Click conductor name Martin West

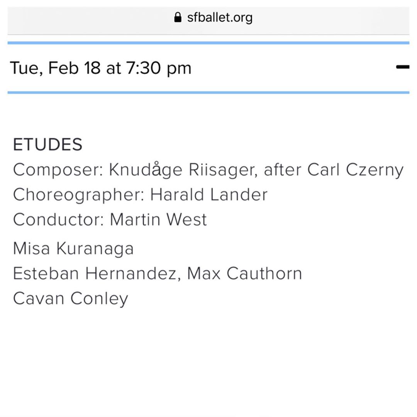[158, 220]
